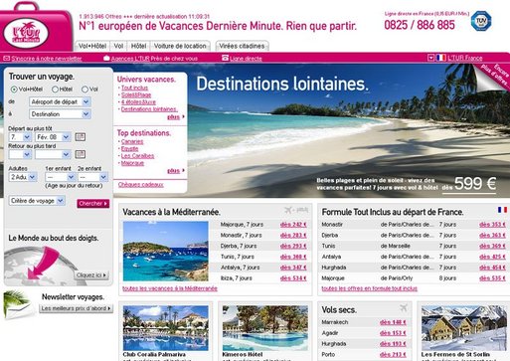Click the Cliquez ici button
510x361 pixels.
pos(91,275)
